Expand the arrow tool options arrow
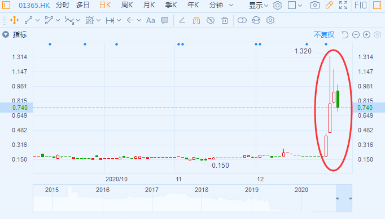This screenshot has height=219, width=385. (139, 20)
